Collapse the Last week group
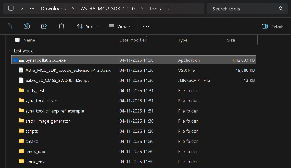The image size is (291, 168). (x=10, y=51)
